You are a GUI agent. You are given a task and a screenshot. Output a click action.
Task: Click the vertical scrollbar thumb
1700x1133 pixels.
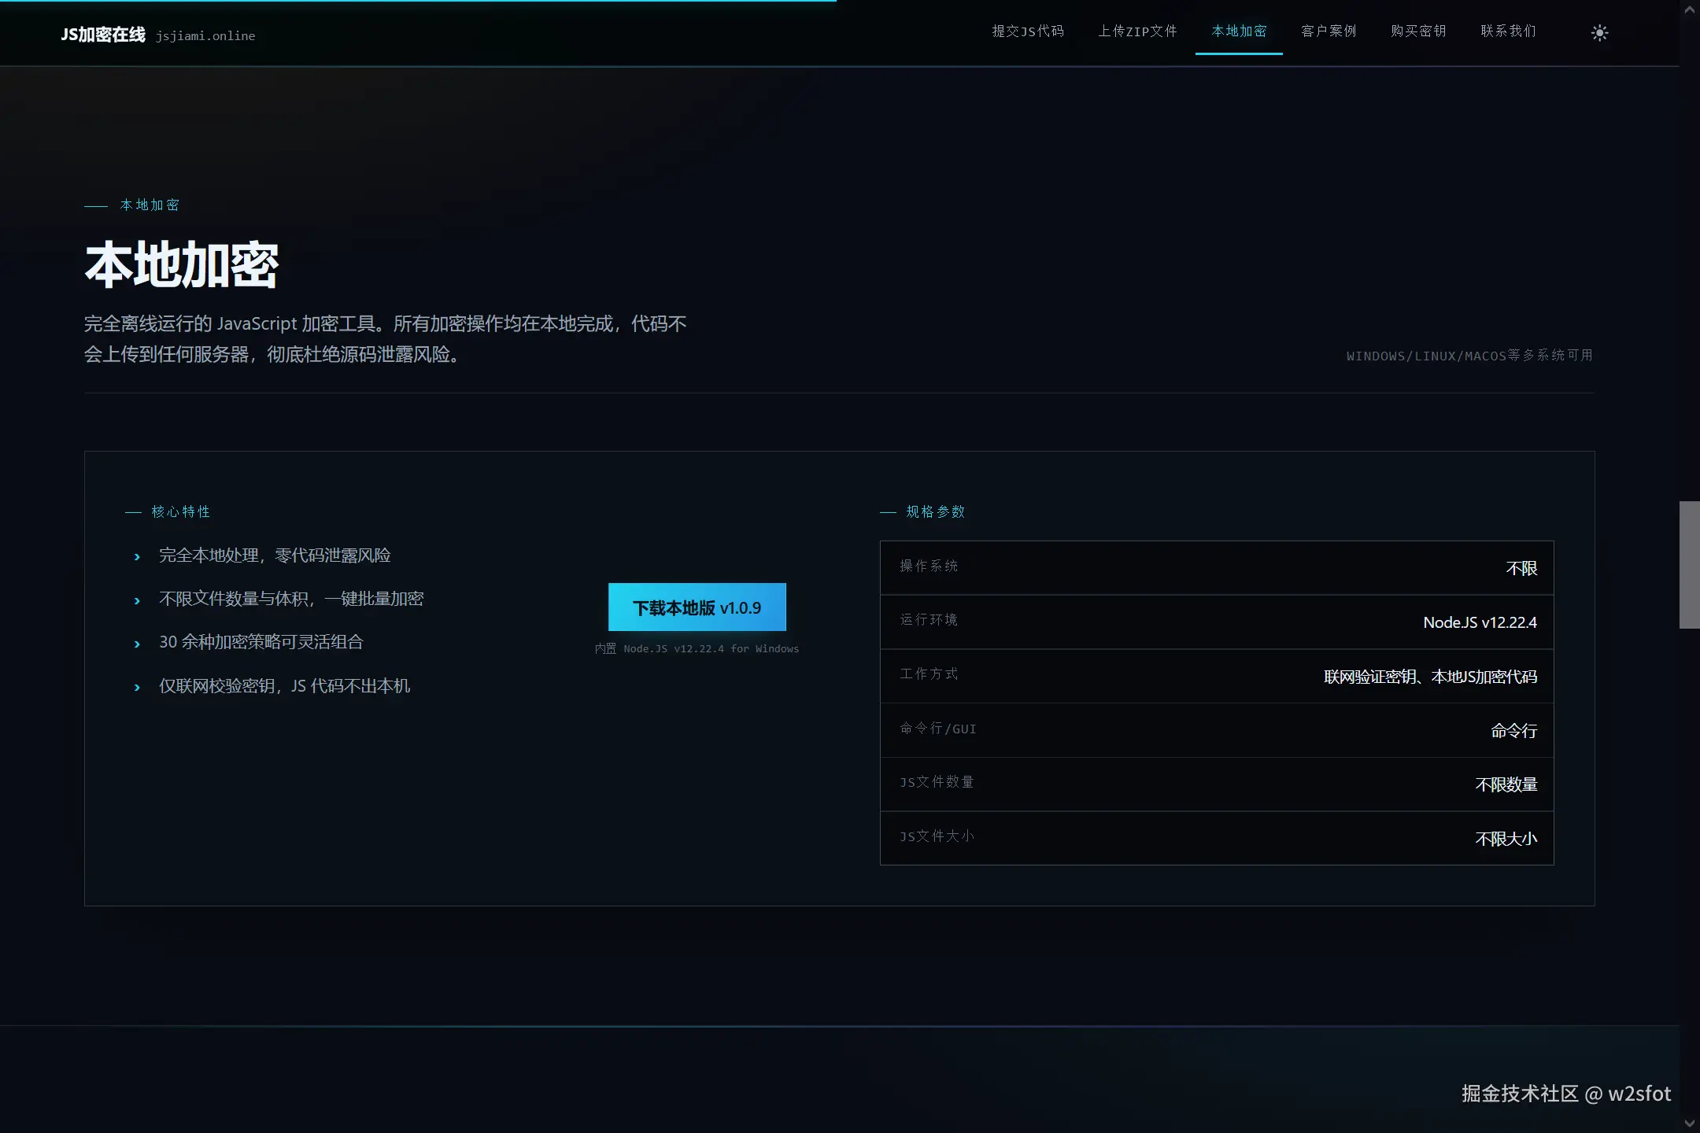(1689, 565)
